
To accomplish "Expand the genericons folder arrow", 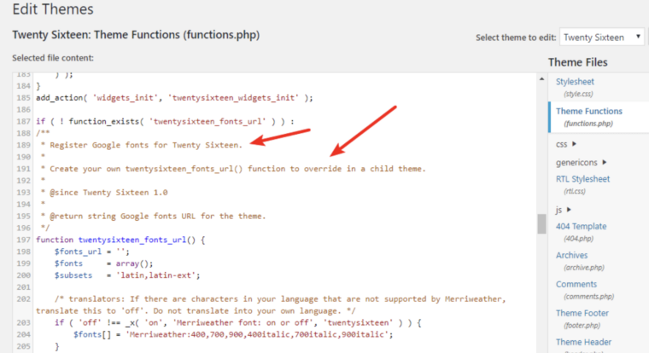I will tap(605, 162).
